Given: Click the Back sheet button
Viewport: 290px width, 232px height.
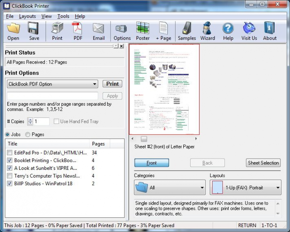Looking at the screenshot, I should click(x=207, y=163).
